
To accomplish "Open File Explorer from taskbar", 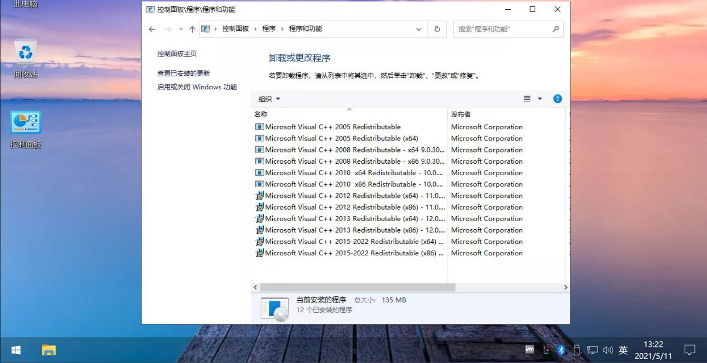I will click(x=49, y=350).
